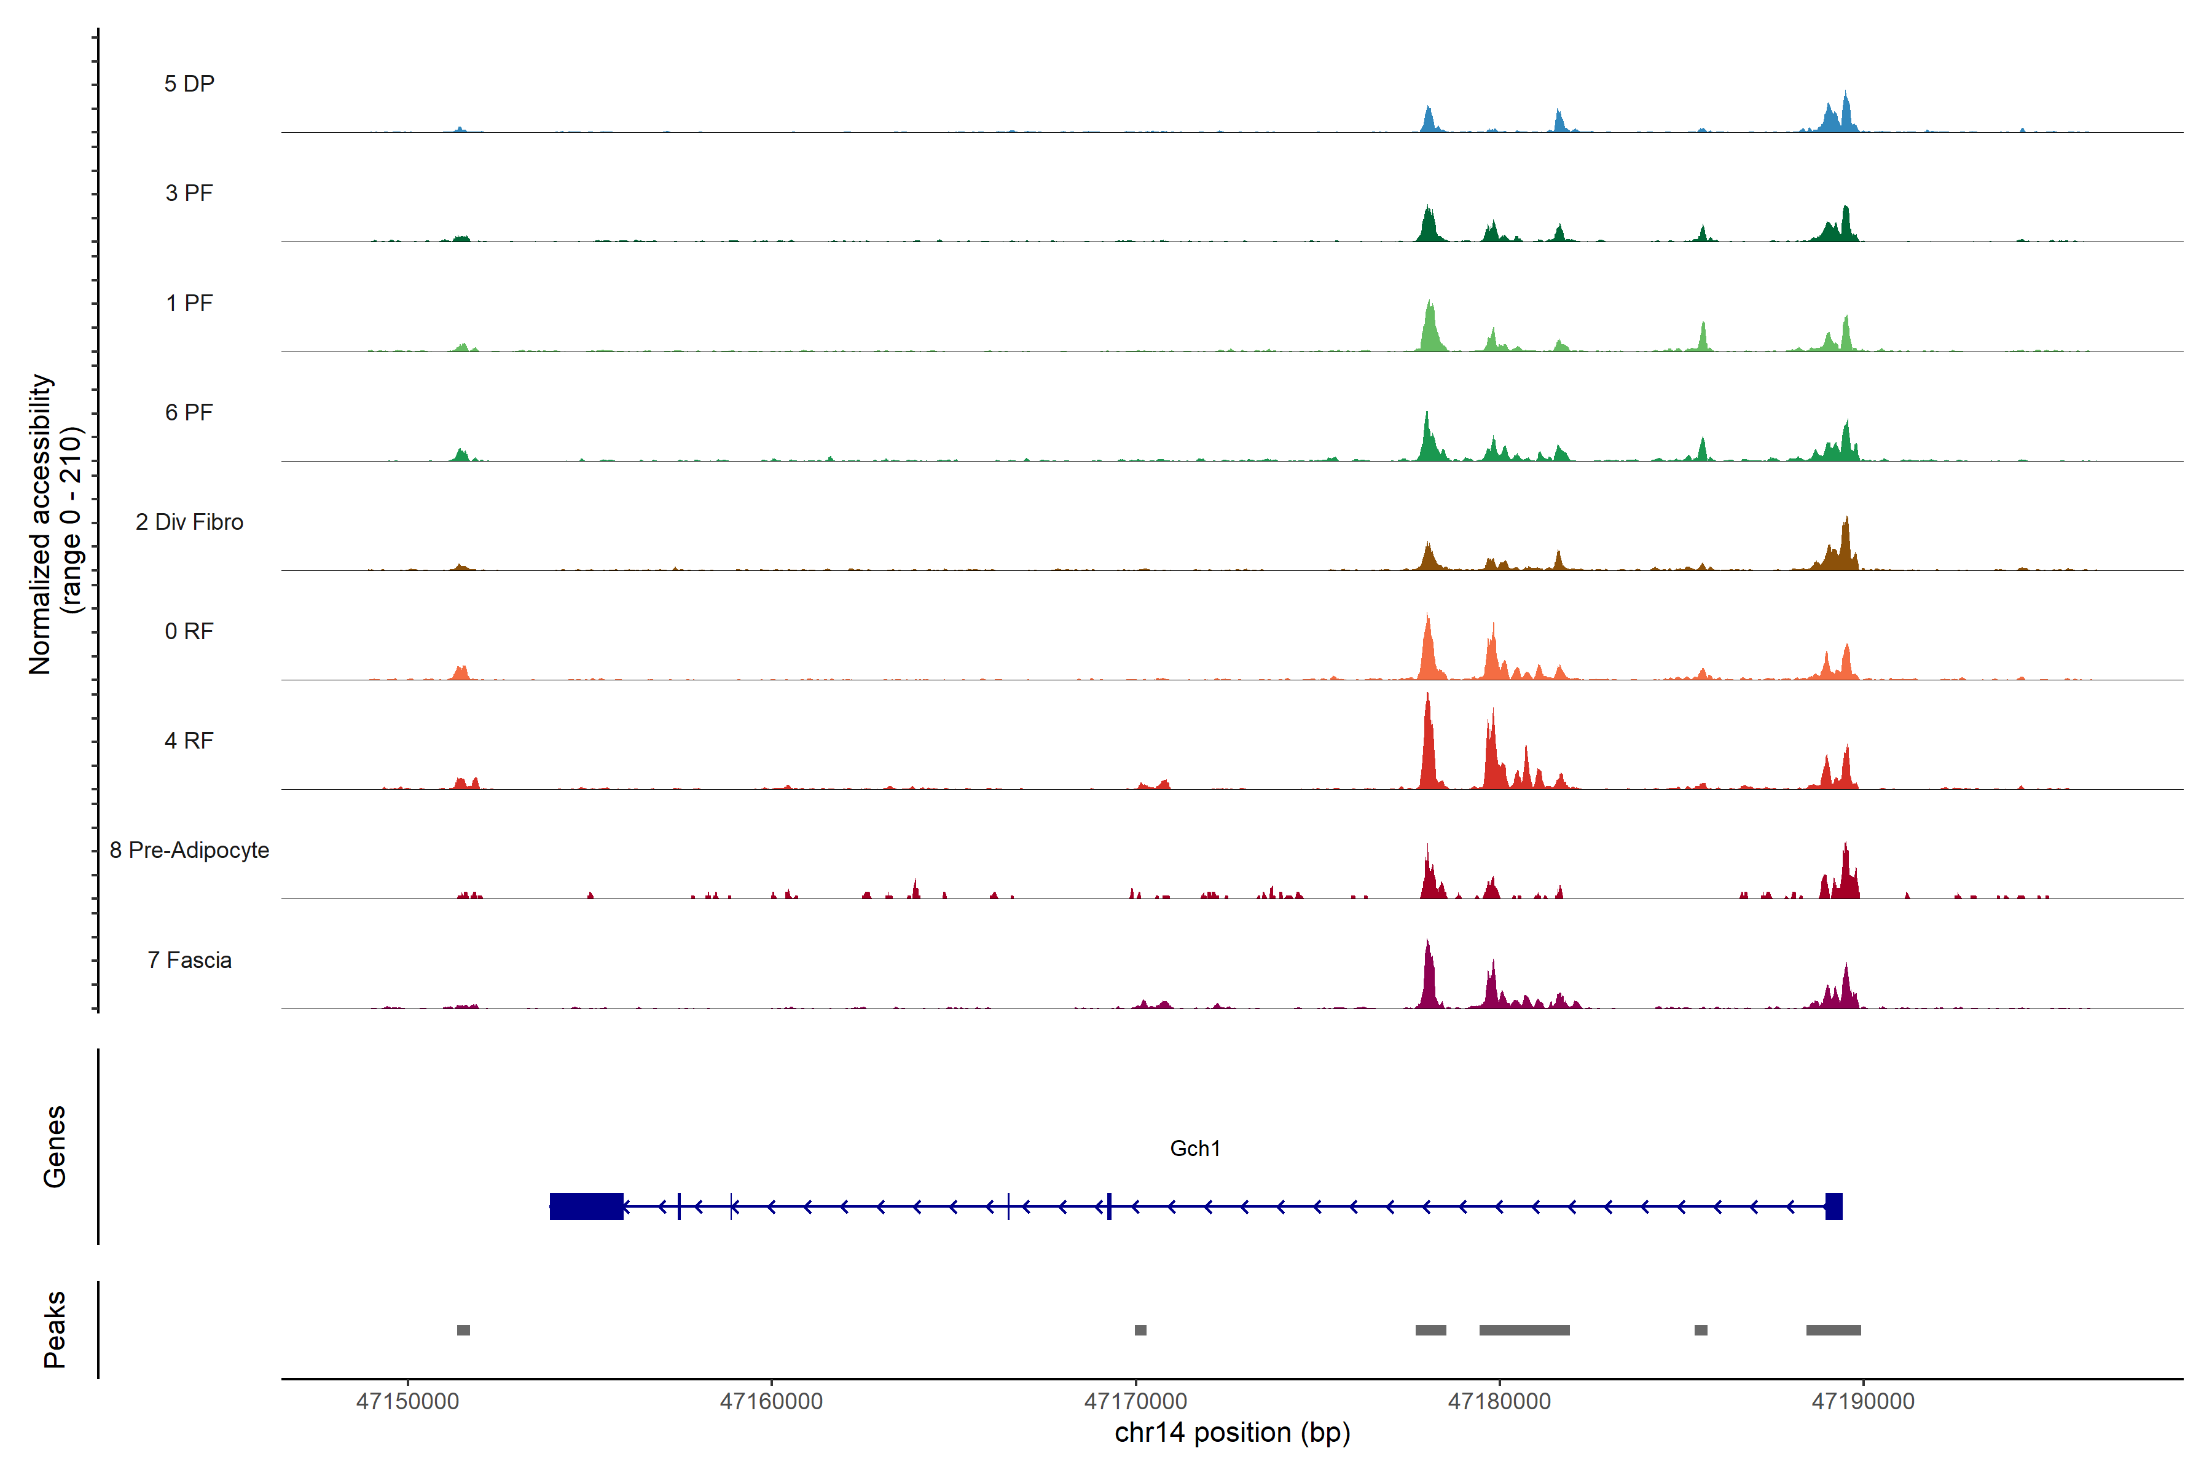Click the Genes panel label
Viewport: 2212px width, 1475px height.
[55, 1147]
